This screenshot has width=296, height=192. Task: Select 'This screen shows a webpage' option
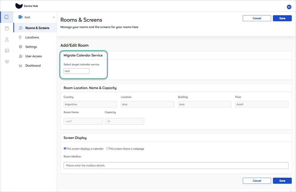107,149
